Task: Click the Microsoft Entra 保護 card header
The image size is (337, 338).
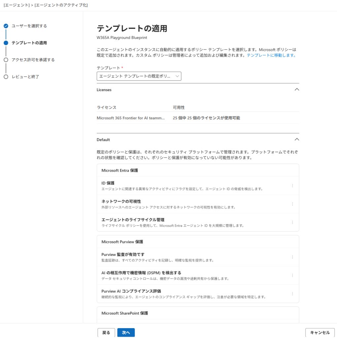Action: click(120, 170)
